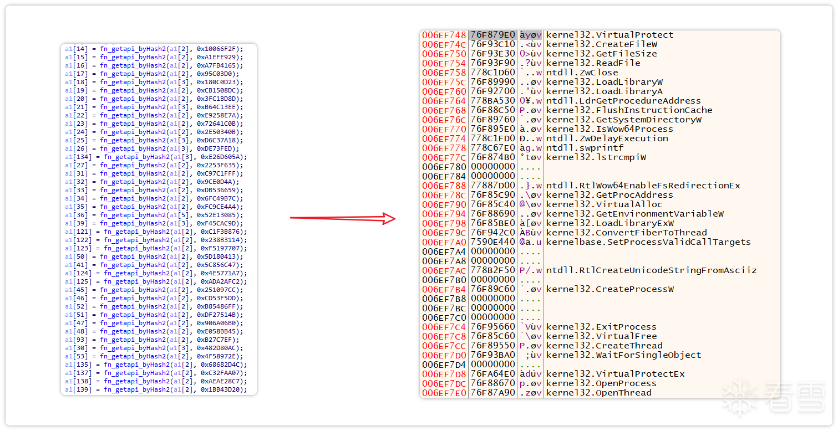
Task: Select the line assigning a1[23]
Action: coord(154,124)
